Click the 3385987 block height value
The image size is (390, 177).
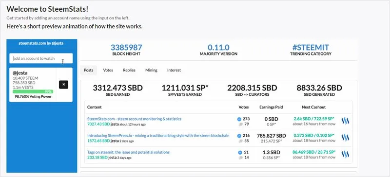126,48
